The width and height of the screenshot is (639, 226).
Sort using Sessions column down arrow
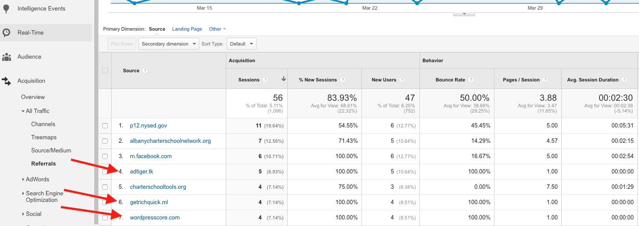pos(283,79)
